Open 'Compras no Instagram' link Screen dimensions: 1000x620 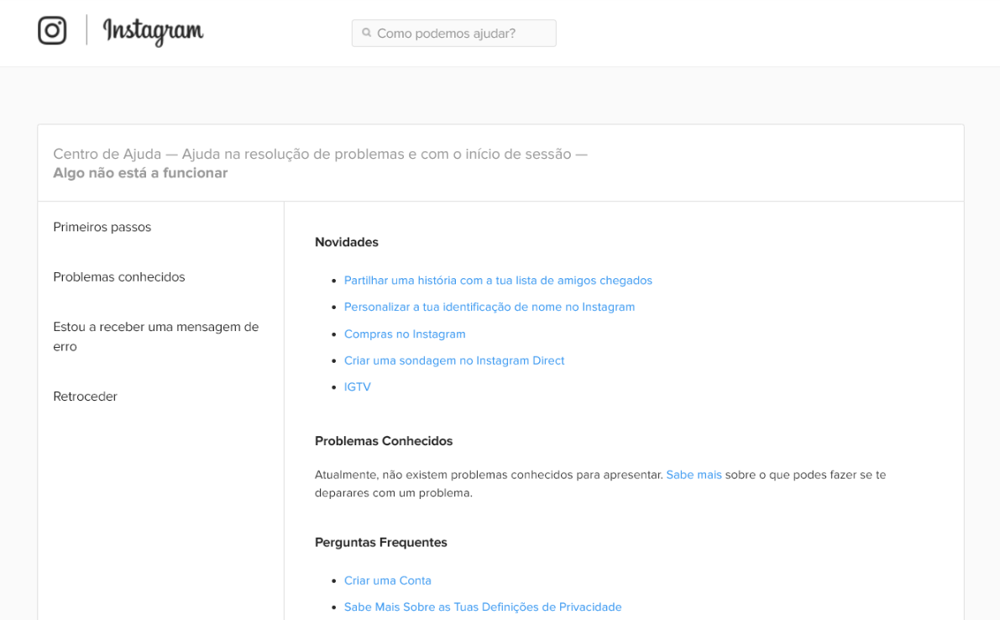(x=405, y=334)
